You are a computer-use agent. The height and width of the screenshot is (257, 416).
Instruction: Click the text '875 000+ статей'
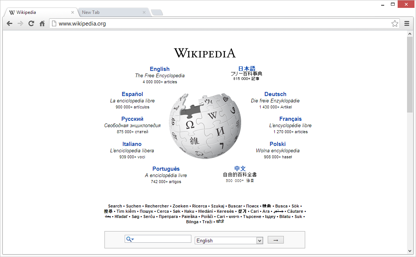[x=133, y=132]
